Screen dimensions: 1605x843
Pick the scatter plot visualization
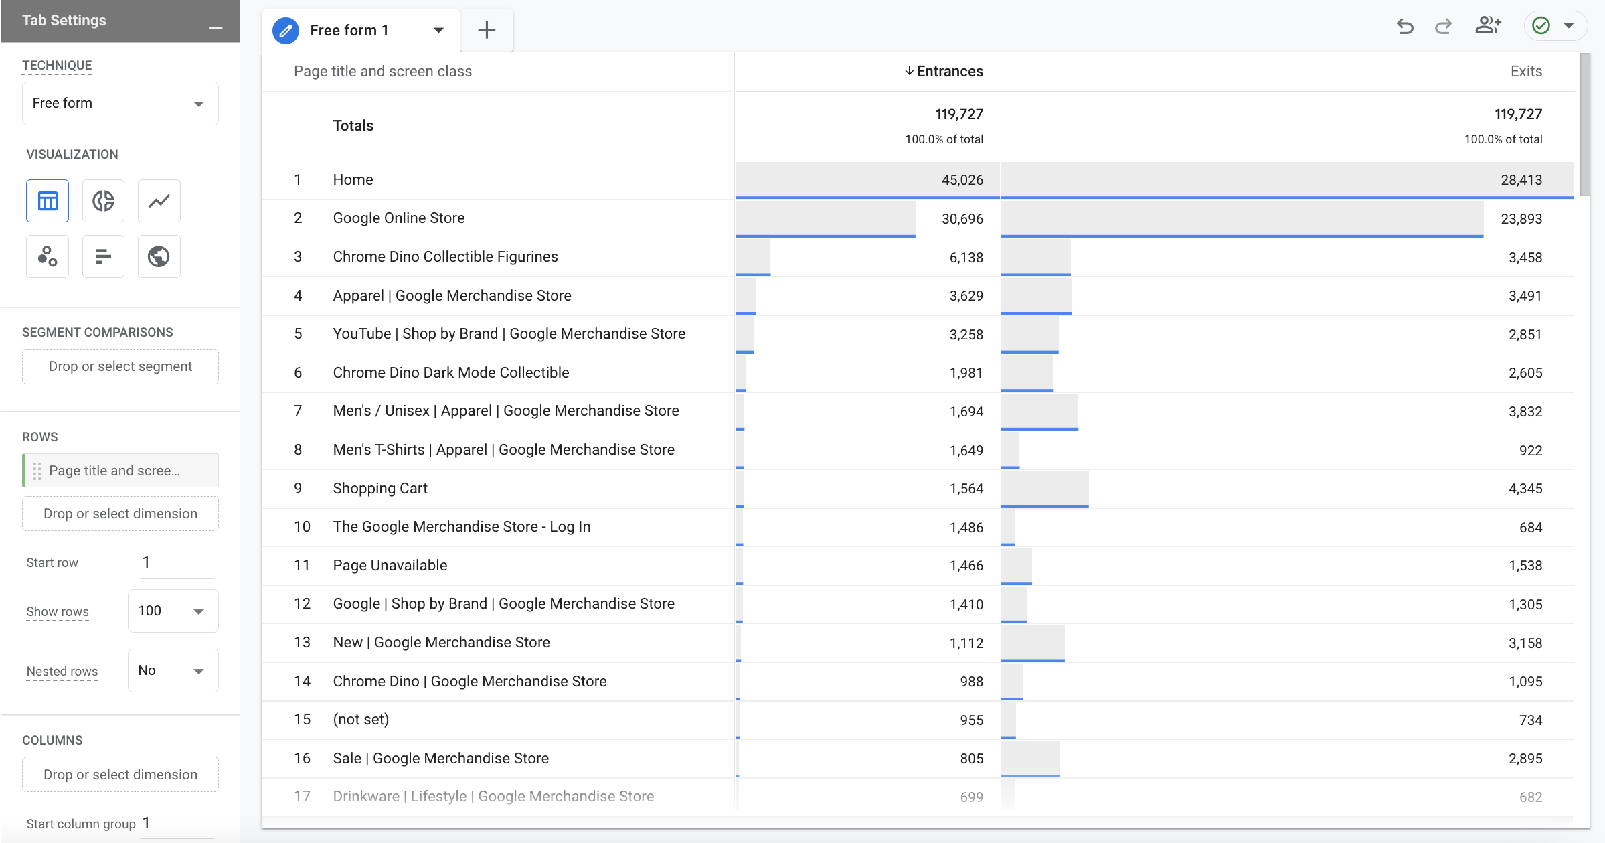click(x=48, y=256)
